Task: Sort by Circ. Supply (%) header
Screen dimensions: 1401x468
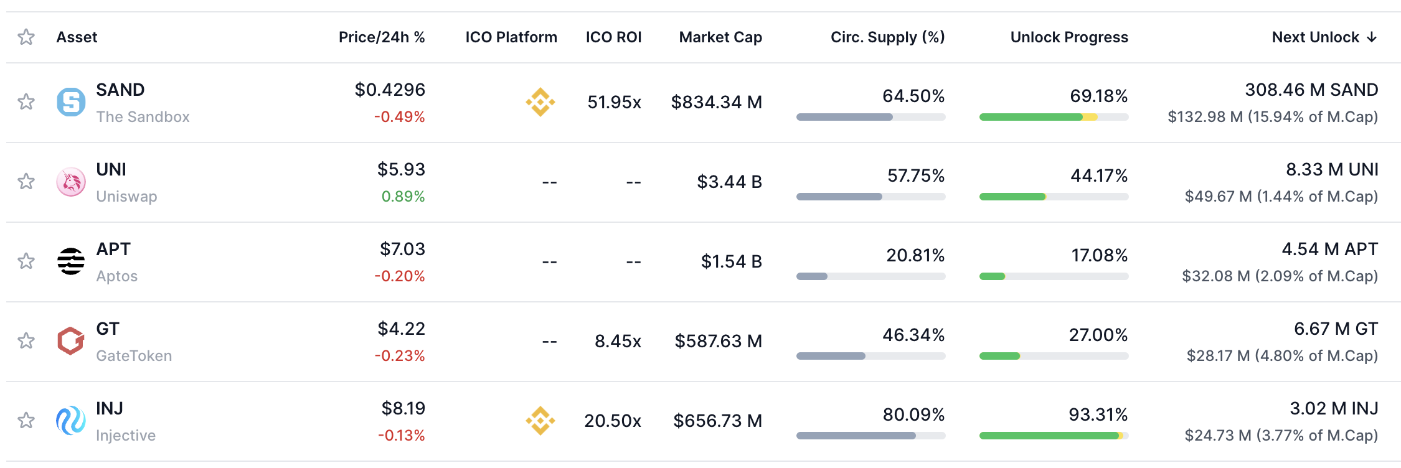Action: (x=888, y=37)
